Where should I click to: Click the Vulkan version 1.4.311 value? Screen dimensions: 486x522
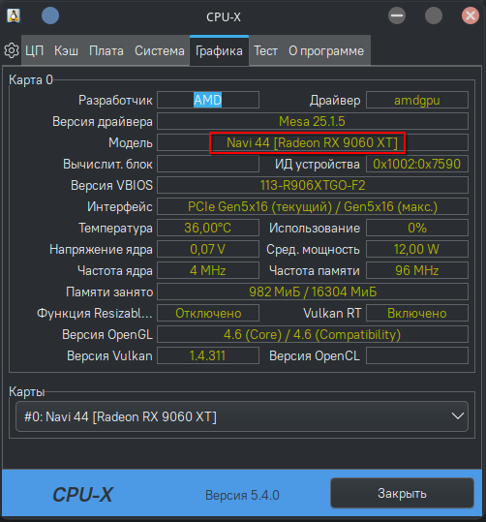click(208, 355)
